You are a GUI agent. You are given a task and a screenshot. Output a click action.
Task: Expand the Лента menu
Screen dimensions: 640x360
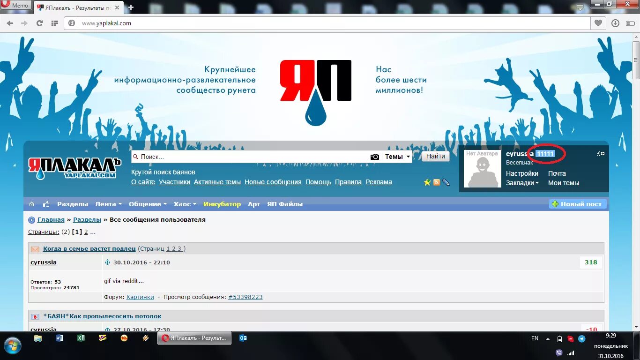[x=108, y=204]
